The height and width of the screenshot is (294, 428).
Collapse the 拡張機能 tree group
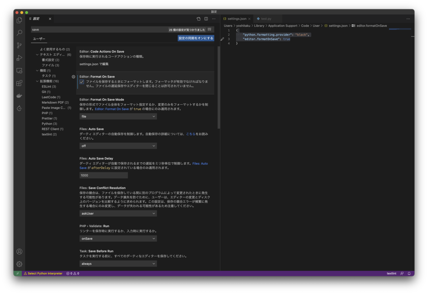[x=37, y=81]
